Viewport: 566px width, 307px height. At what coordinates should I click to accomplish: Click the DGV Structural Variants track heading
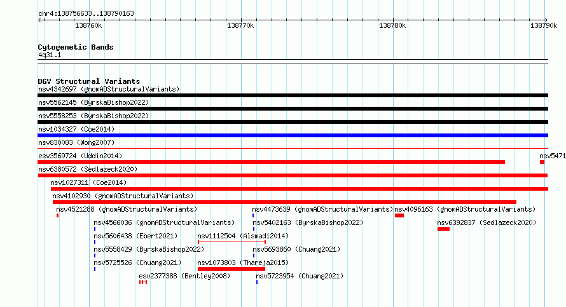(x=89, y=81)
